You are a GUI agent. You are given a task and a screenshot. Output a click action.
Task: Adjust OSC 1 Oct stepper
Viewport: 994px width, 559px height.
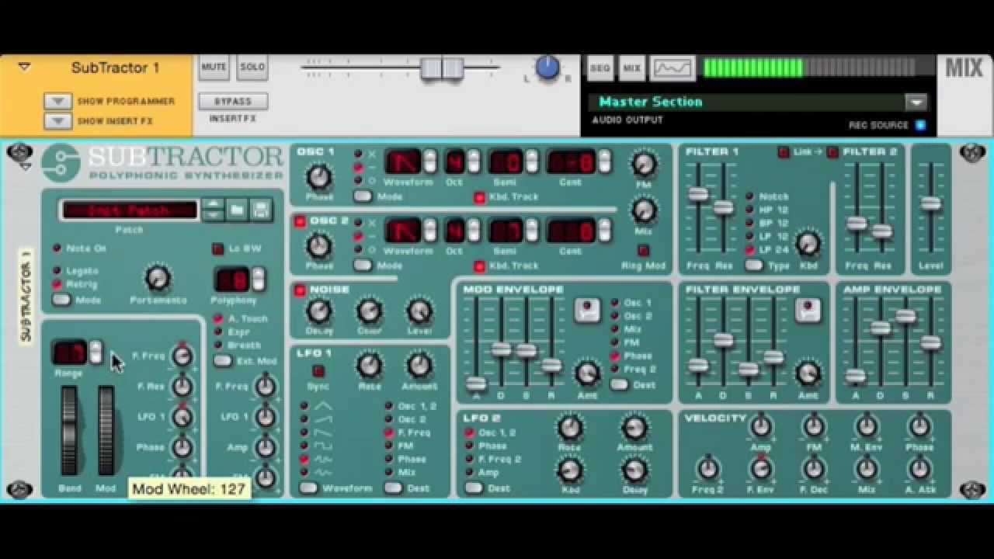[x=473, y=161]
